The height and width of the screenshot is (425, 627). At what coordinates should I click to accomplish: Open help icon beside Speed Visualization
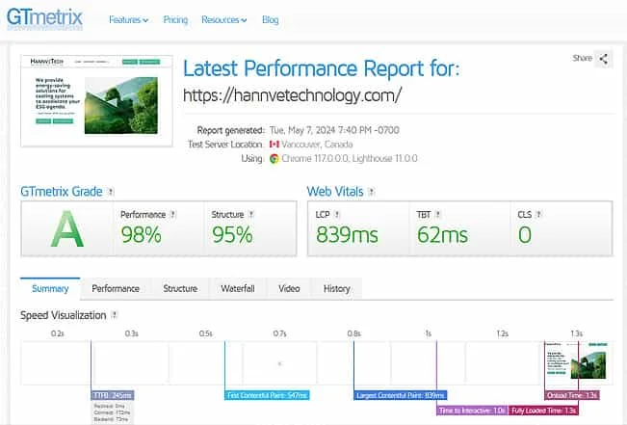pyautogui.click(x=115, y=315)
